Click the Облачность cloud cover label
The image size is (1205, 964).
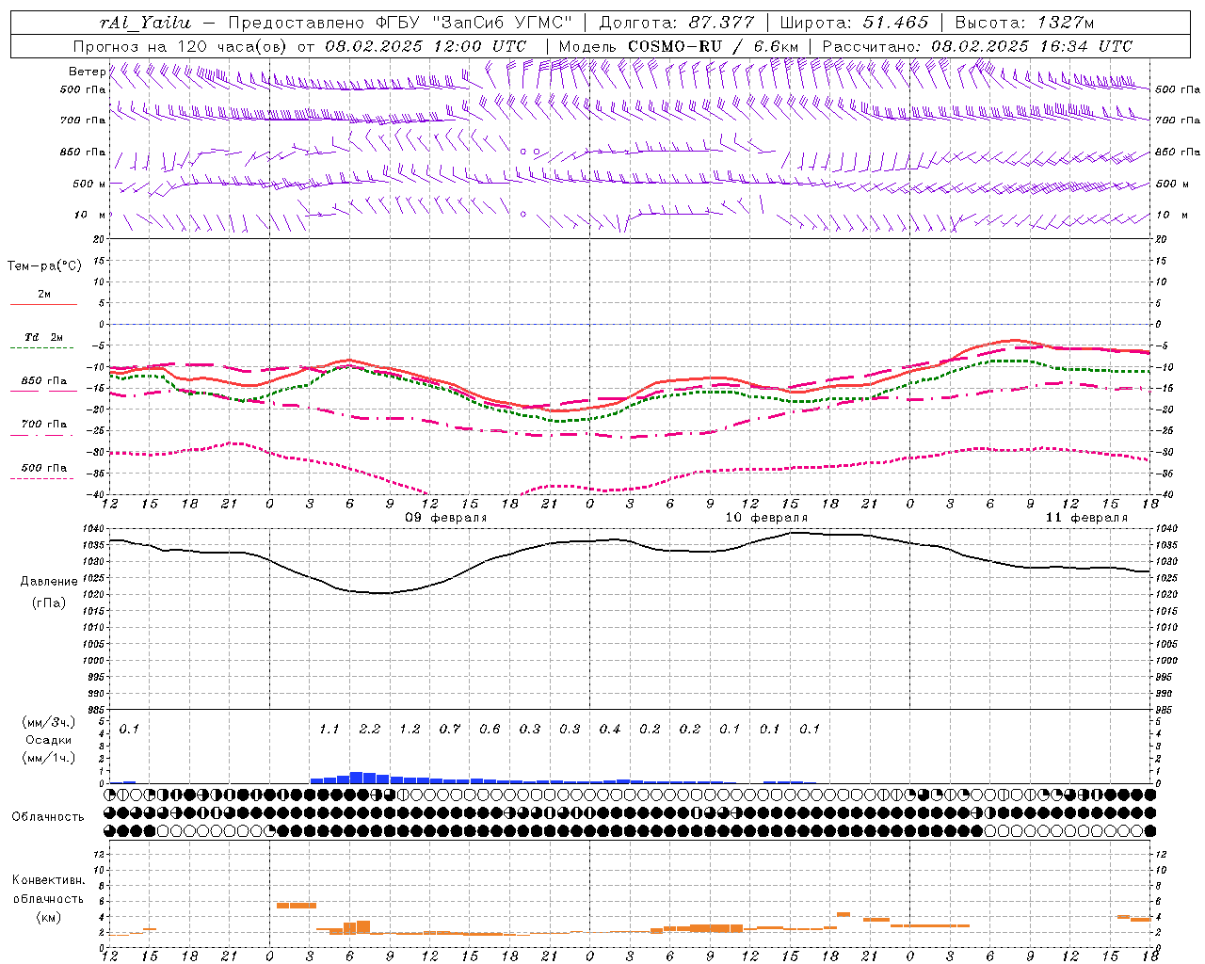[48, 816]
